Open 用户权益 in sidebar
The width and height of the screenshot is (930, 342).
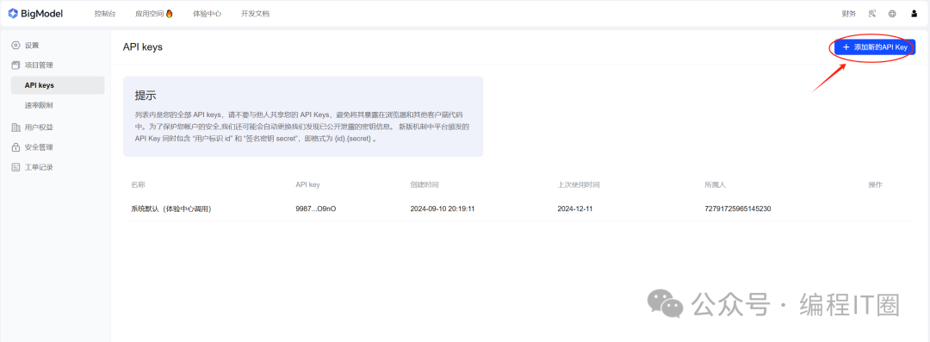pyautogui.click(x=39, y=127)
